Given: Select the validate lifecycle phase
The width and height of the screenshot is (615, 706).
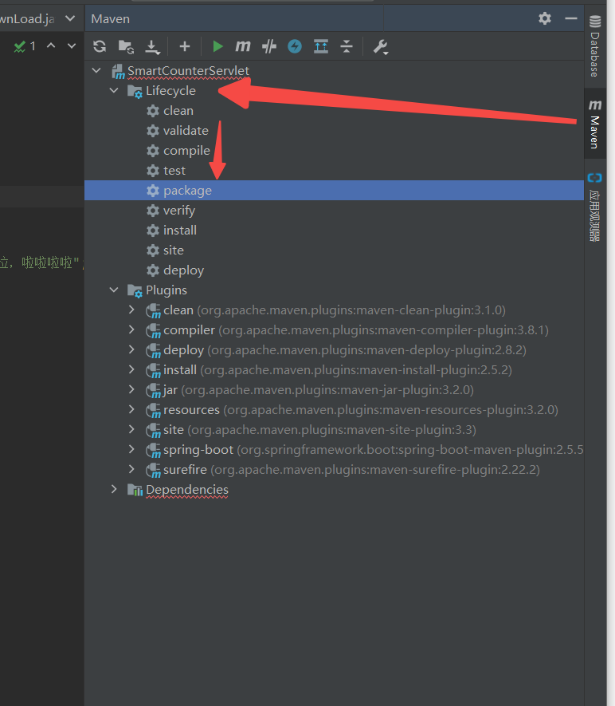Looking at the screenshot, I should tap(334, 131).
